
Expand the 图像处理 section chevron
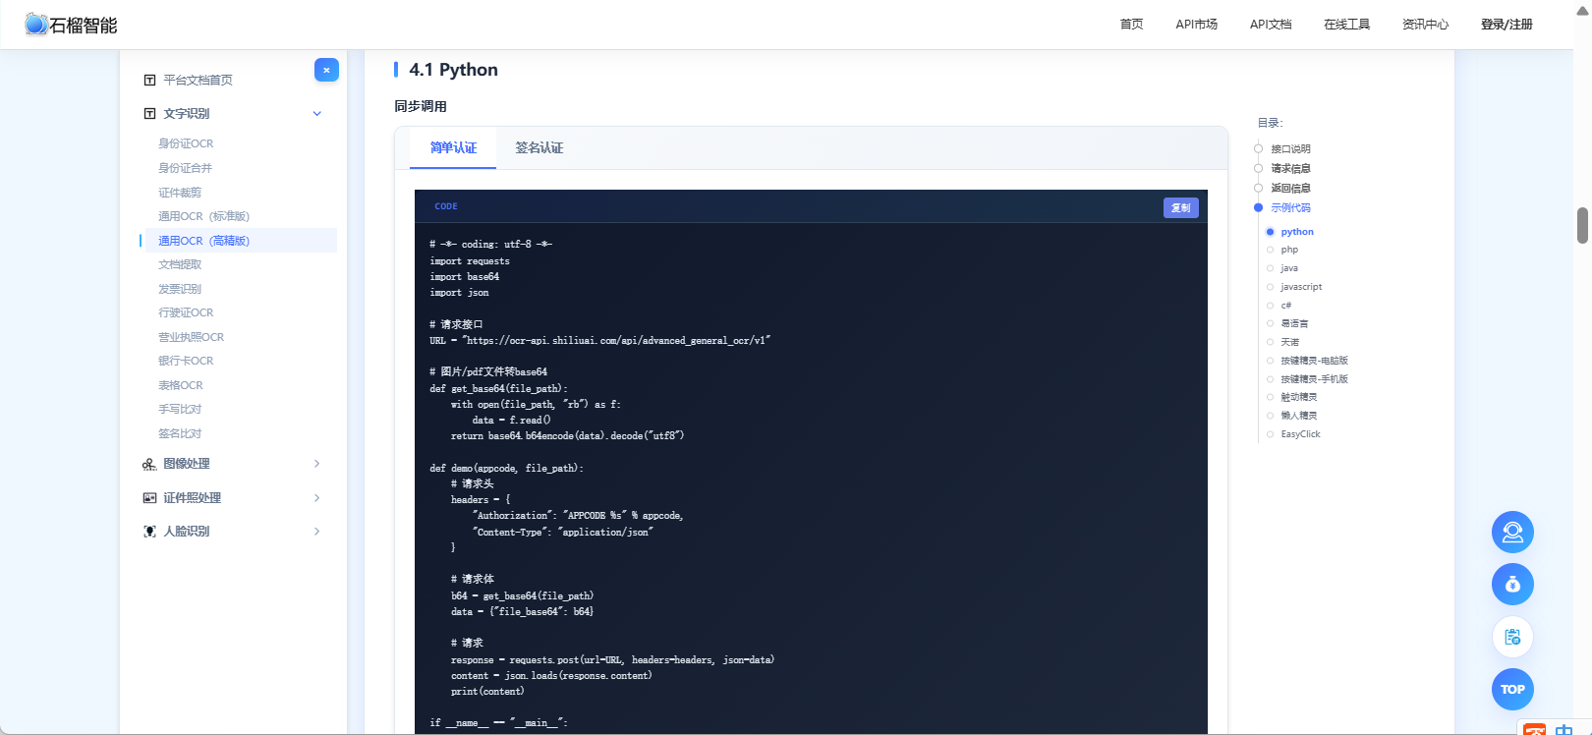(317, 464)
